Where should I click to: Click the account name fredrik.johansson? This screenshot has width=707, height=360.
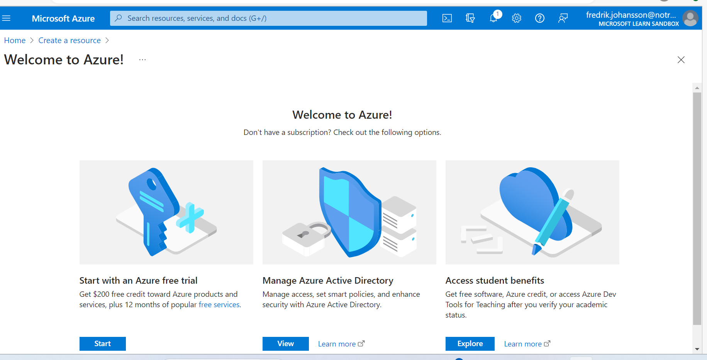tap(631, 15)
